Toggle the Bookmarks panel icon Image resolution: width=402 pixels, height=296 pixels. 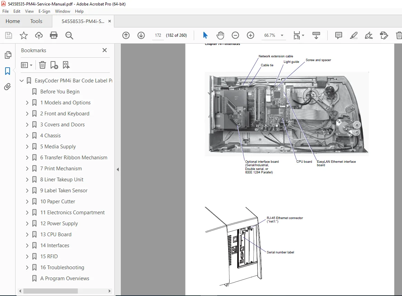coord(8,71)
